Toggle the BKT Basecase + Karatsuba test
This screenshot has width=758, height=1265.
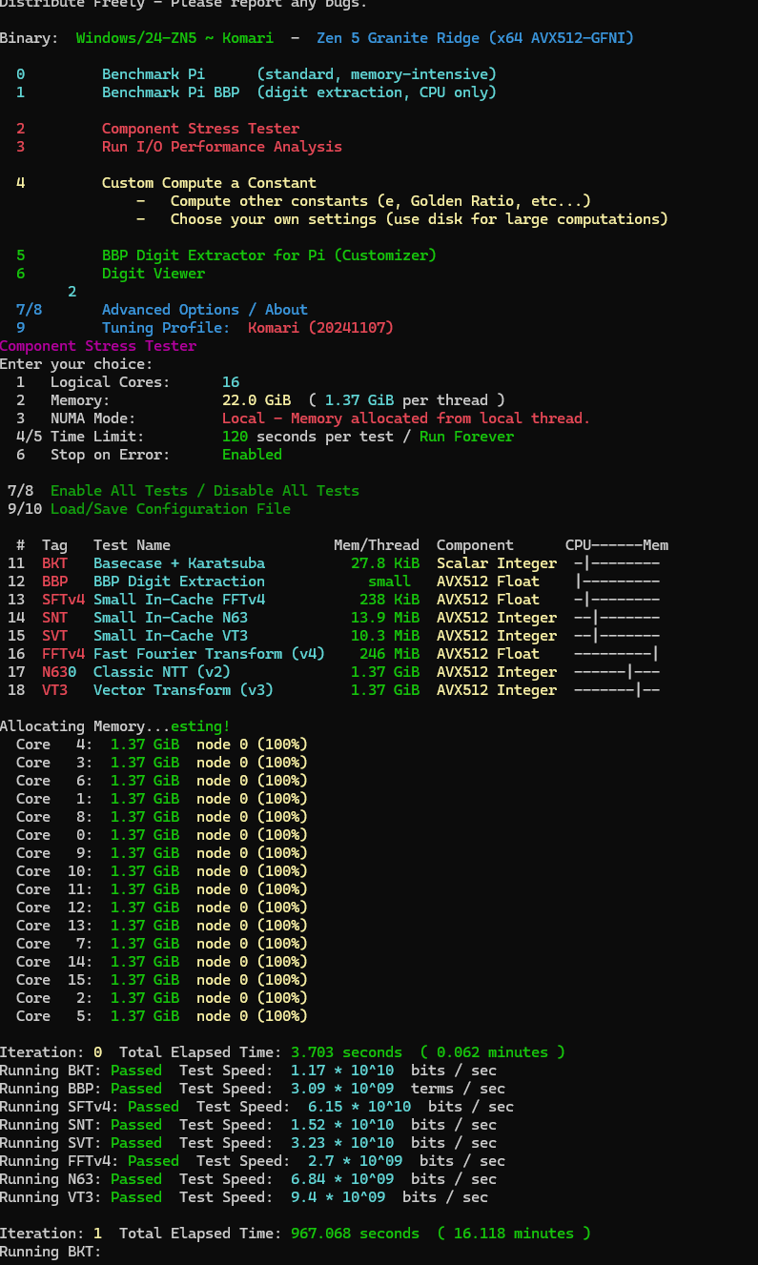click(178, 563)
